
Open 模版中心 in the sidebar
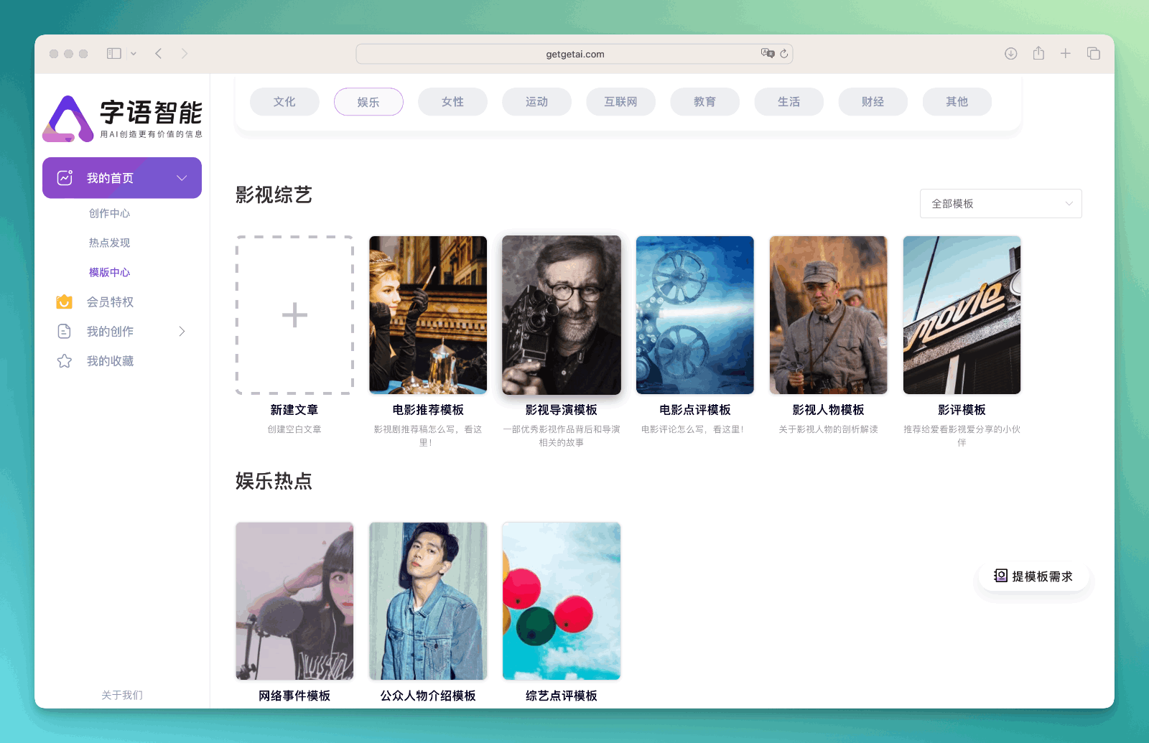109,272
